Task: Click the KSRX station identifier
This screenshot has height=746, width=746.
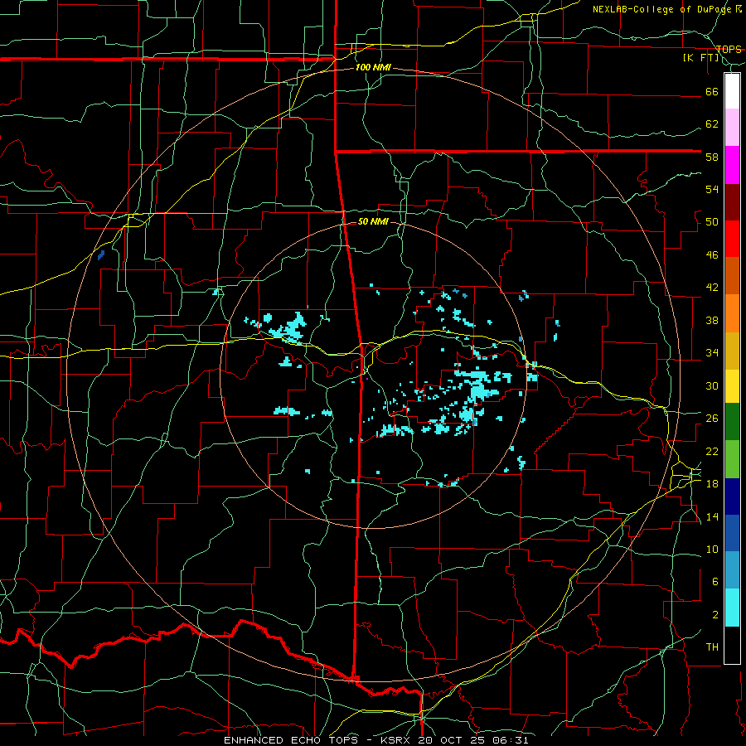Action: point(397,740)
